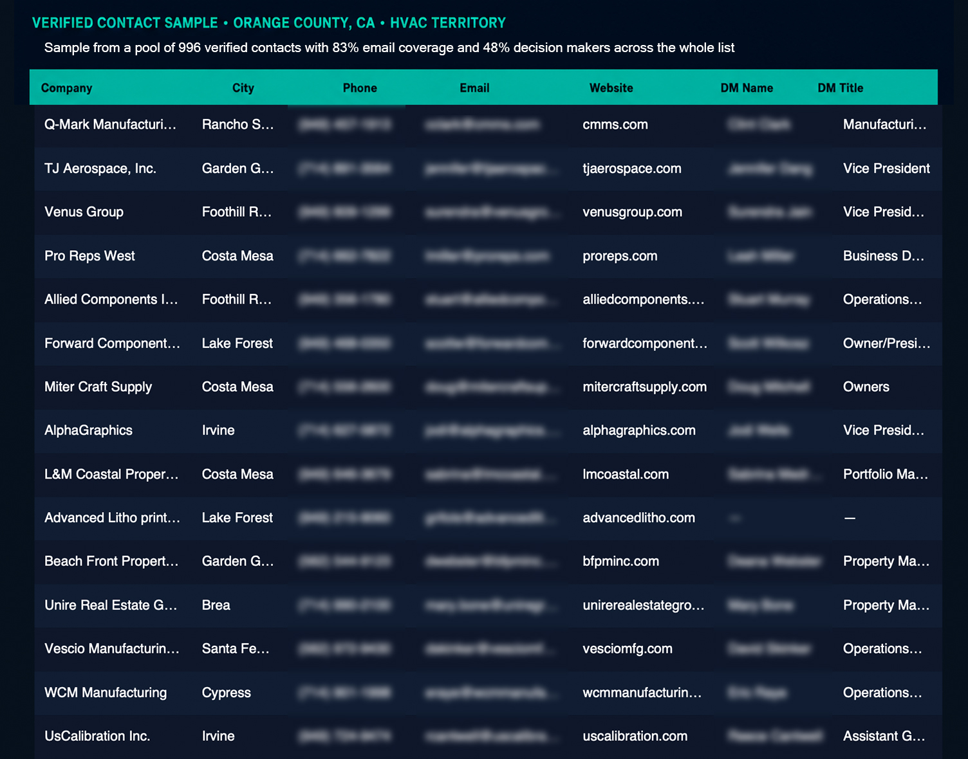Click the Website column header
The image size is (968, 759).
point(611,88)
